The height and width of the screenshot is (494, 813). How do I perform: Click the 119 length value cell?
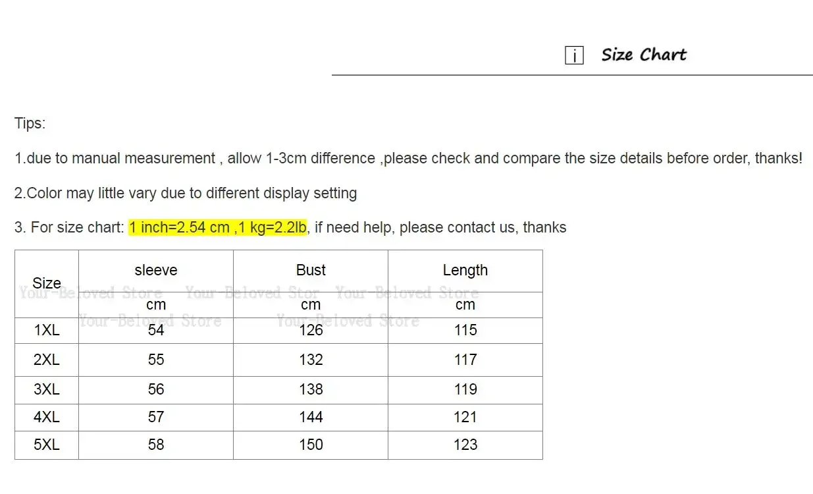465,389
